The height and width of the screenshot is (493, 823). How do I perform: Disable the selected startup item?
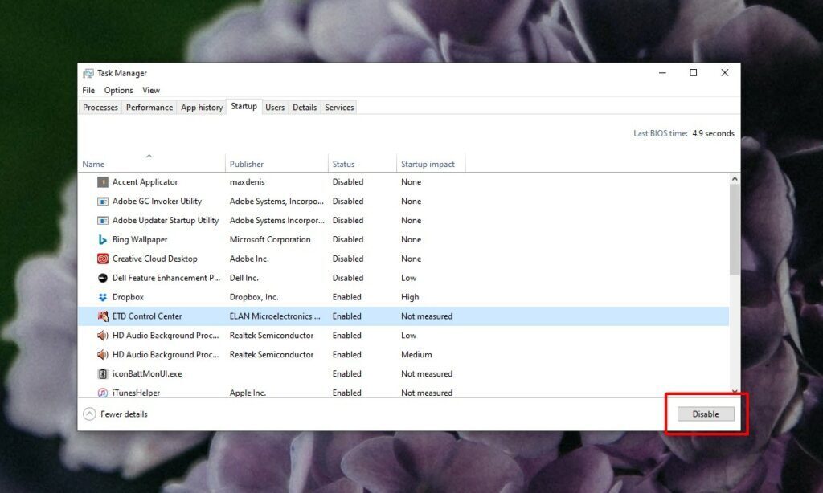tap(704, 414)
